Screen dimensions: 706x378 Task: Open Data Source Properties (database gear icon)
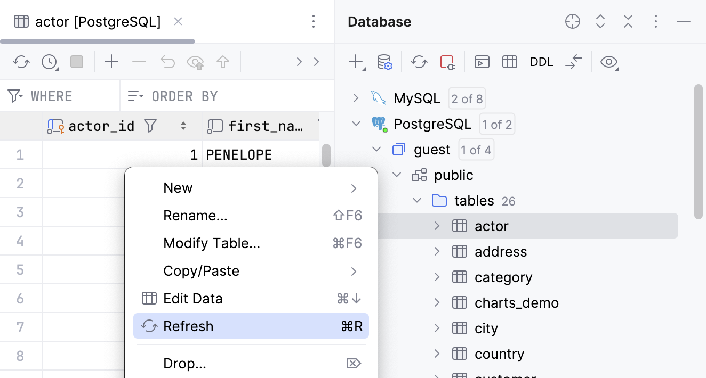click(384, 63)
